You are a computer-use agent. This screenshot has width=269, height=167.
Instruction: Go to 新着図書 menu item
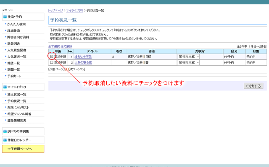(x=13, y=44)
